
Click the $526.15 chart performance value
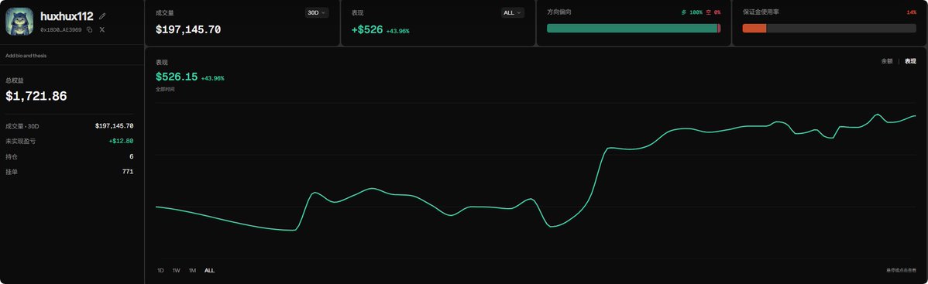[177, 77]
